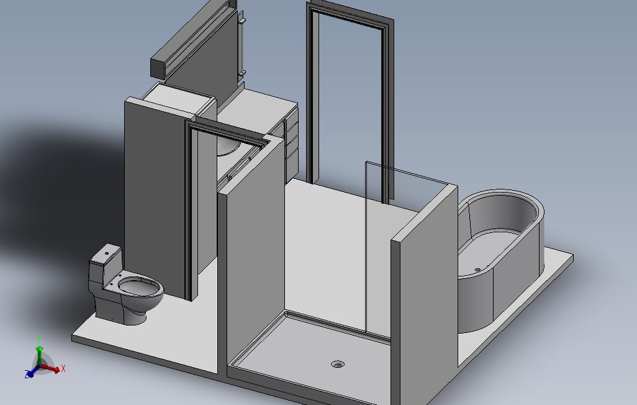The image size is (637, 405).
Task: Select the light bar above the mirror
Action: coord(193,39)
